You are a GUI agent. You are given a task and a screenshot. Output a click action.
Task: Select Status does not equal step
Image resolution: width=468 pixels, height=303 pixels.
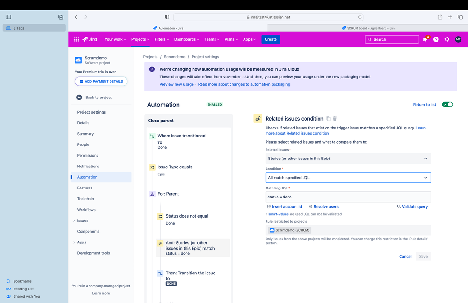pos(193,220)
